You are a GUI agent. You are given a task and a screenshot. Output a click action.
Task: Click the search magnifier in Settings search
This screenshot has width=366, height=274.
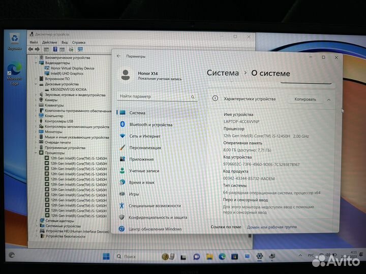click(193, 97)
